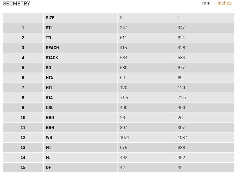Select the S size column header

pyautogui.click(x=121, y=18)
